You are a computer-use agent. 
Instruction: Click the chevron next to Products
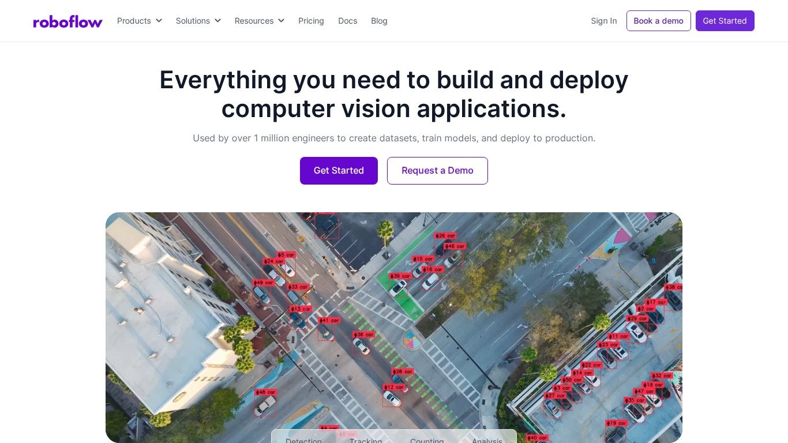159,21
